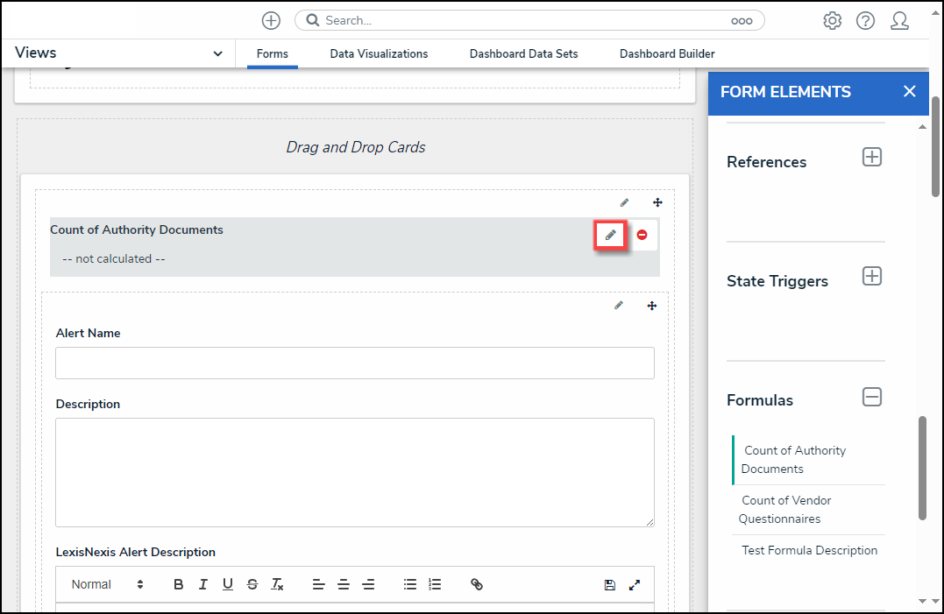Expand the State Triggers section

pos(871,277)
